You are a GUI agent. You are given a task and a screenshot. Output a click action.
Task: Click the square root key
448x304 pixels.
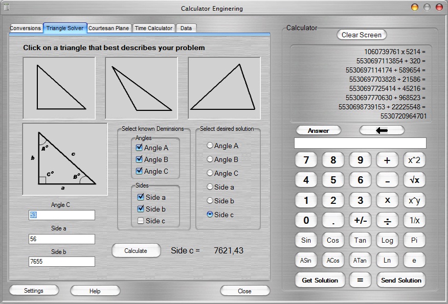point(414,180)
